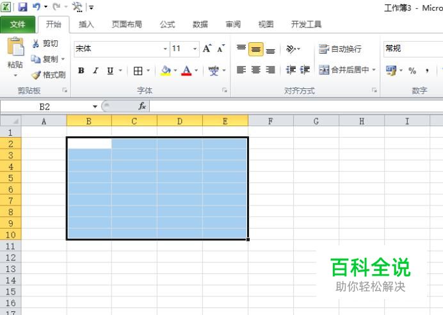Toggle align text right
This screenshot has height=315, width=443.
[270, 70]
